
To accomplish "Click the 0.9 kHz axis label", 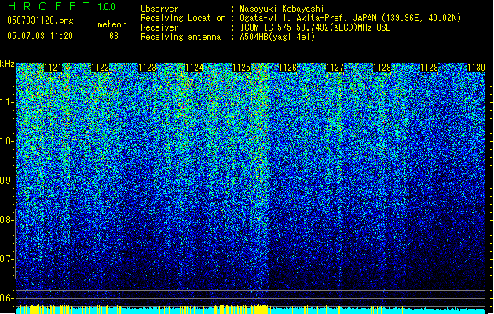I will [x=7, y=181].
